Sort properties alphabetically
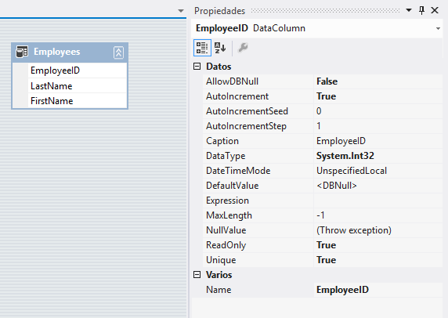 pos(220,48)
